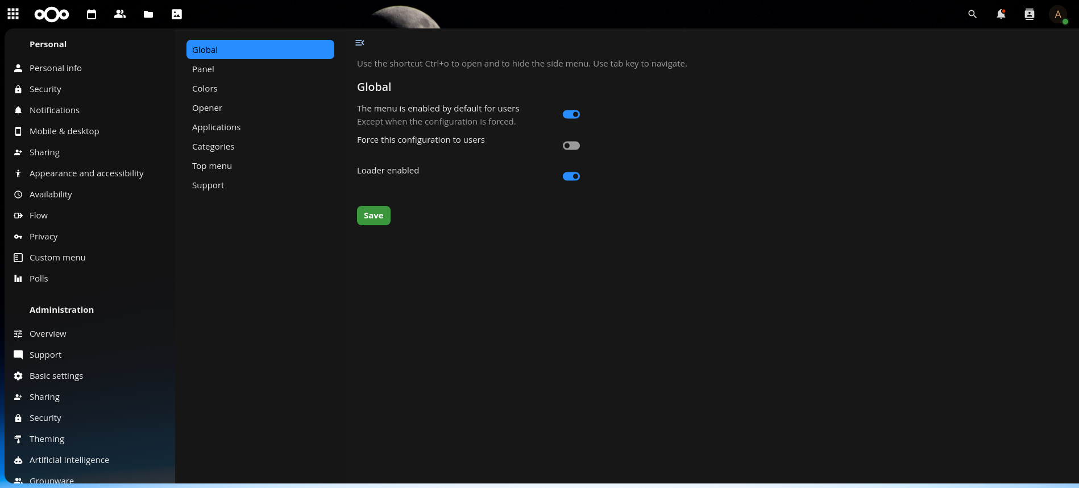Go to Appearance and accessibility settings
The width and height of the screenshot is (1079, 488).
point(86,173)
